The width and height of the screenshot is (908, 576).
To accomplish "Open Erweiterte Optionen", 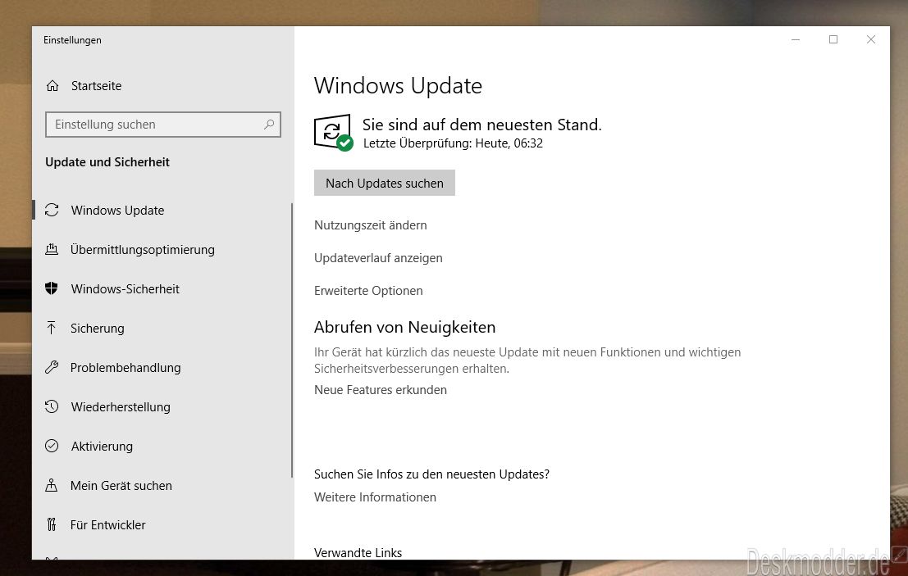I will pos(368,291).
